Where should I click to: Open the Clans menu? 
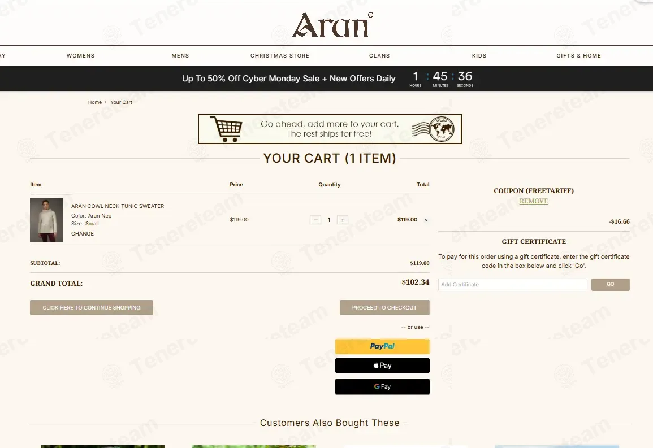point(379,56)
